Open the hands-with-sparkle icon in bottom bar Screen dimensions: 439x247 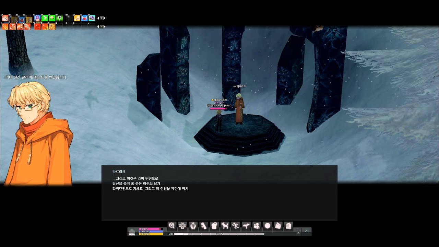tap(193, 226)
